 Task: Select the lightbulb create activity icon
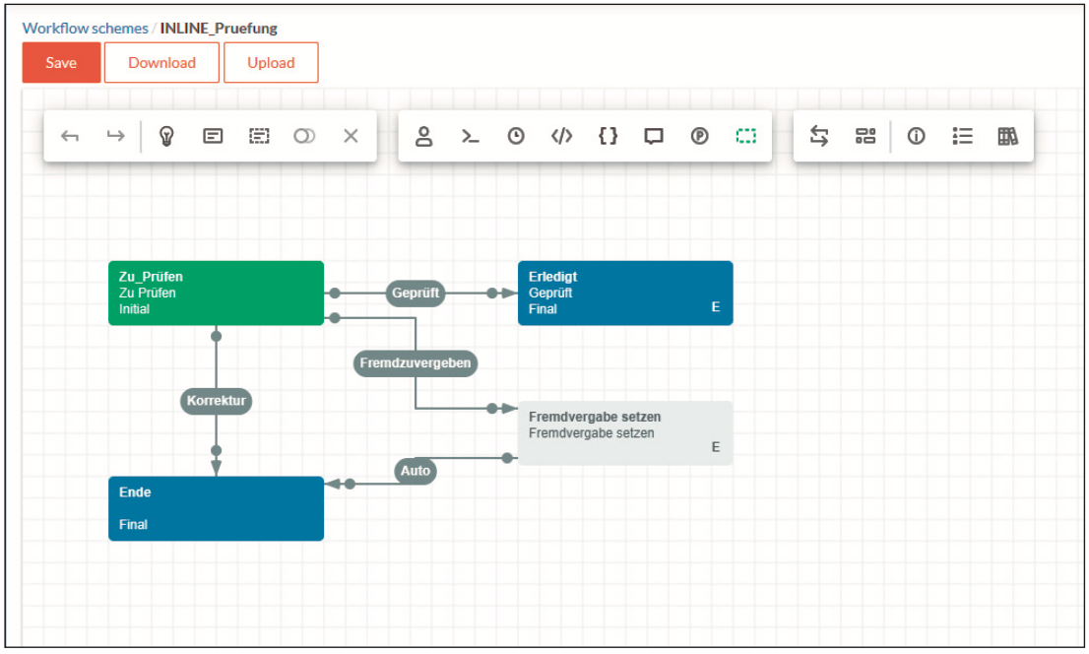166,136
